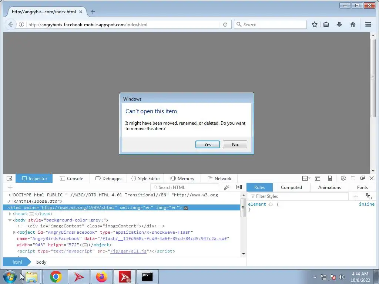The image size is (379, 284).
Task: Switch to the Fonts tab
Action: [x=362, y=187]
